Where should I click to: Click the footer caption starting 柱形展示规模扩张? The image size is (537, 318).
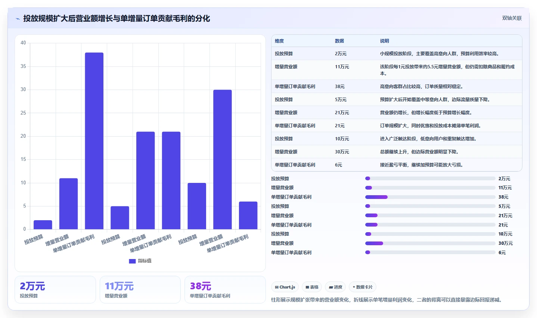coord(387,300)
